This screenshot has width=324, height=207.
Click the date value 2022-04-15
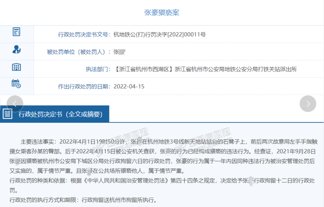tap(129, 87)
